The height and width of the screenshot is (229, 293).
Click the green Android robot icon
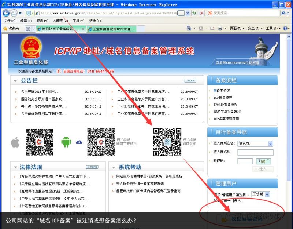(x=66, y=142)
